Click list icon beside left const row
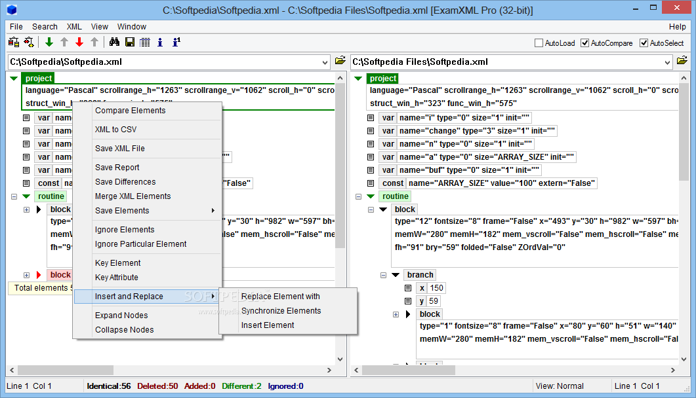 point(26,183)
